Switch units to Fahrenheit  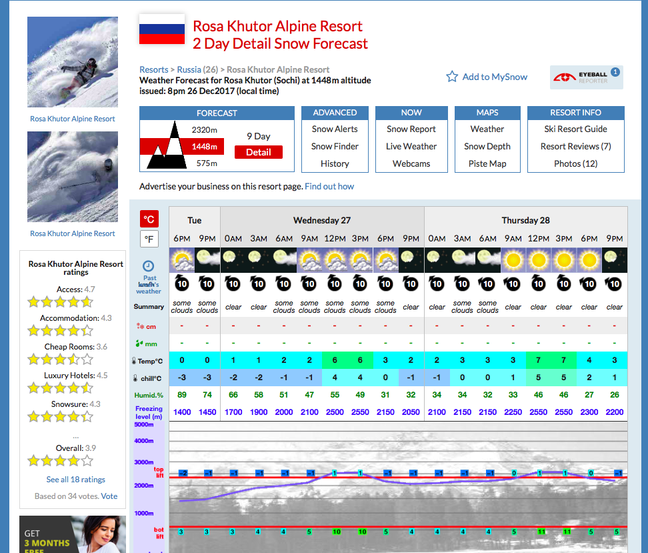(149, 239)
